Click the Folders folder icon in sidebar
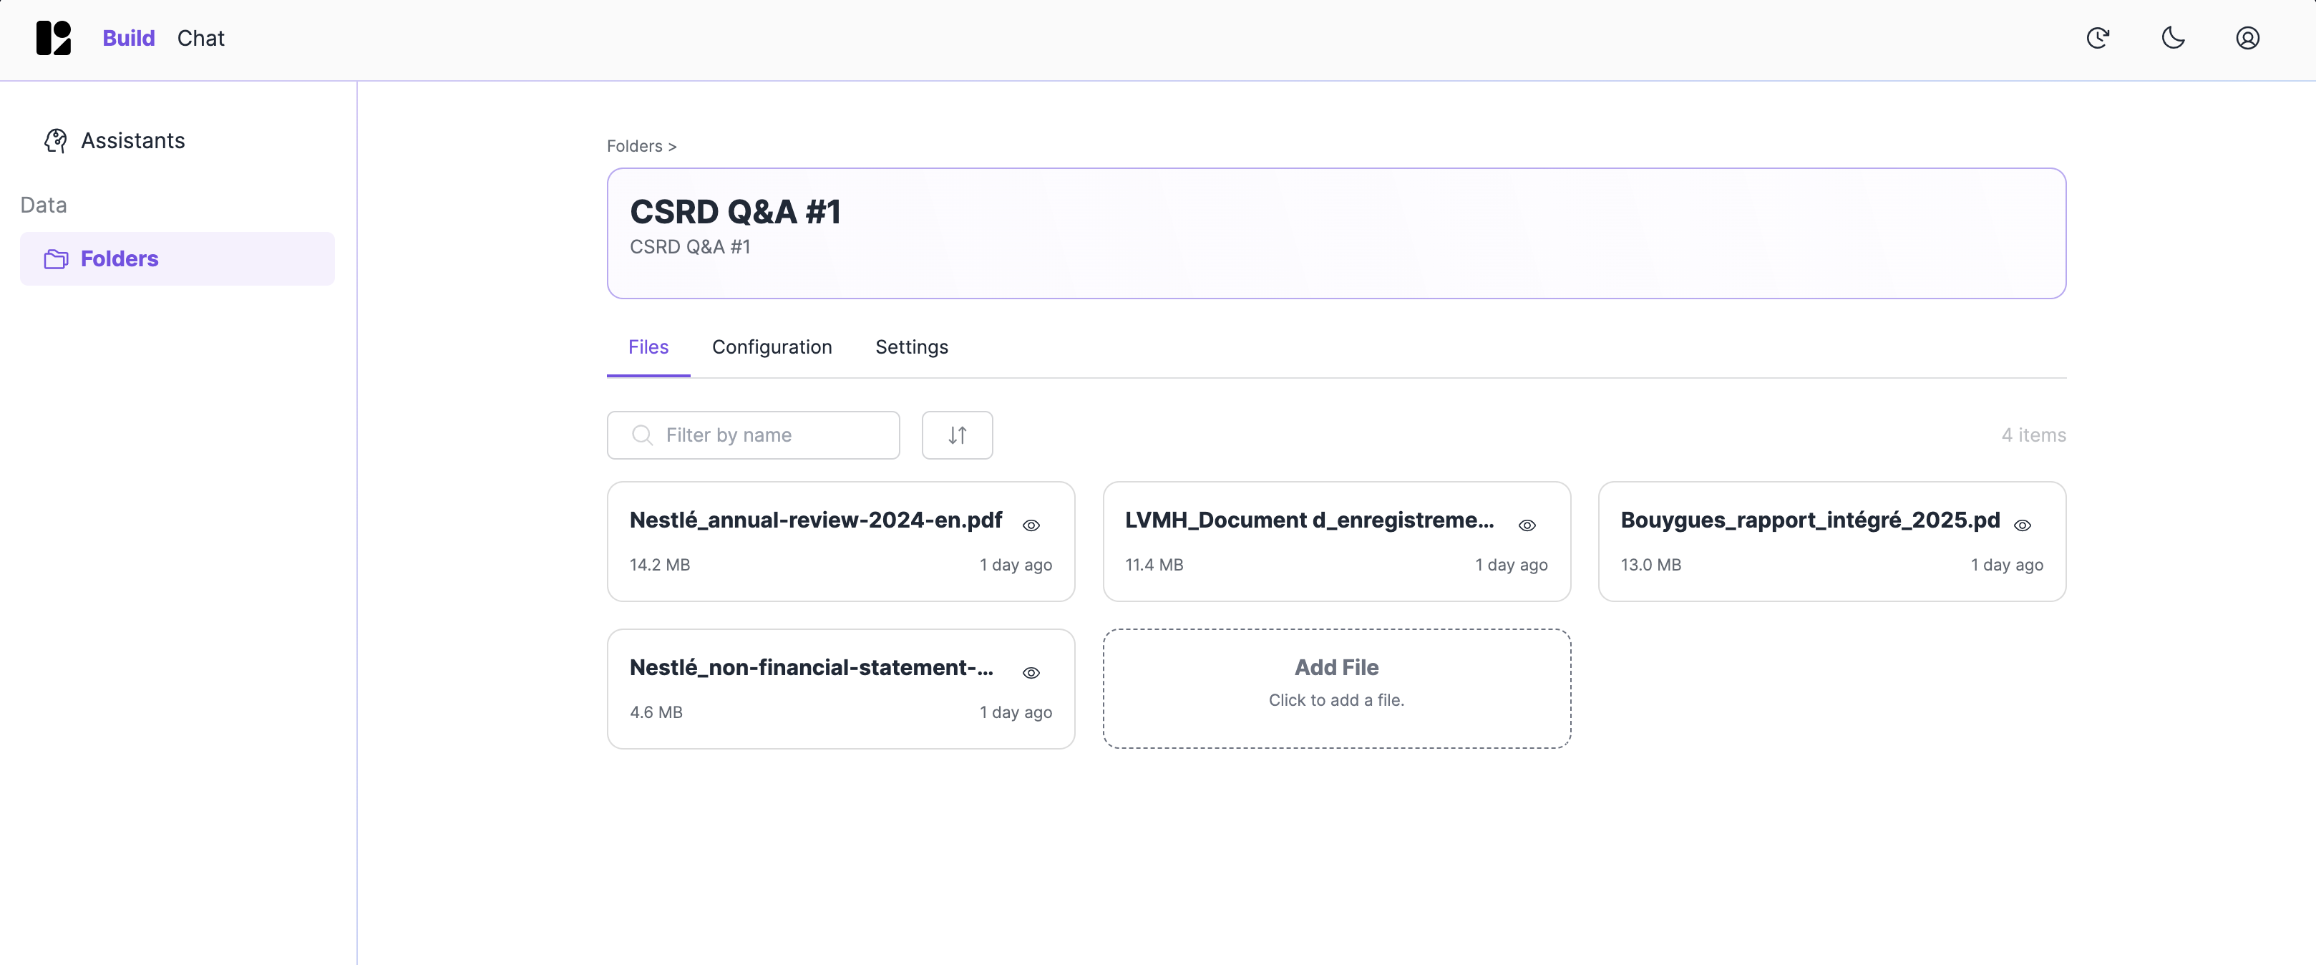The height and width of the screenshot is (965, 2316). click(x=56, y=259)
